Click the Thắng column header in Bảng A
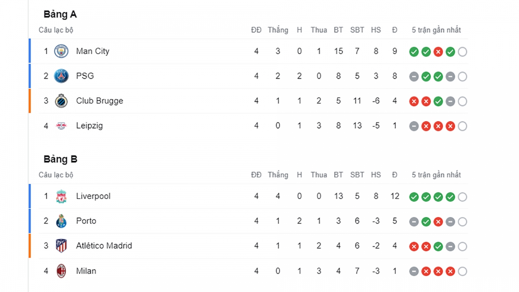Image resolution: width=519 pixels, height=292 pixels. pos(278,30)
